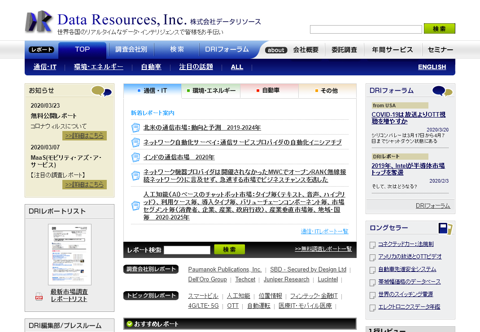Open フィンテック・金融IT topic reports
The image size is (480, 332).
[x=314, y=296]
